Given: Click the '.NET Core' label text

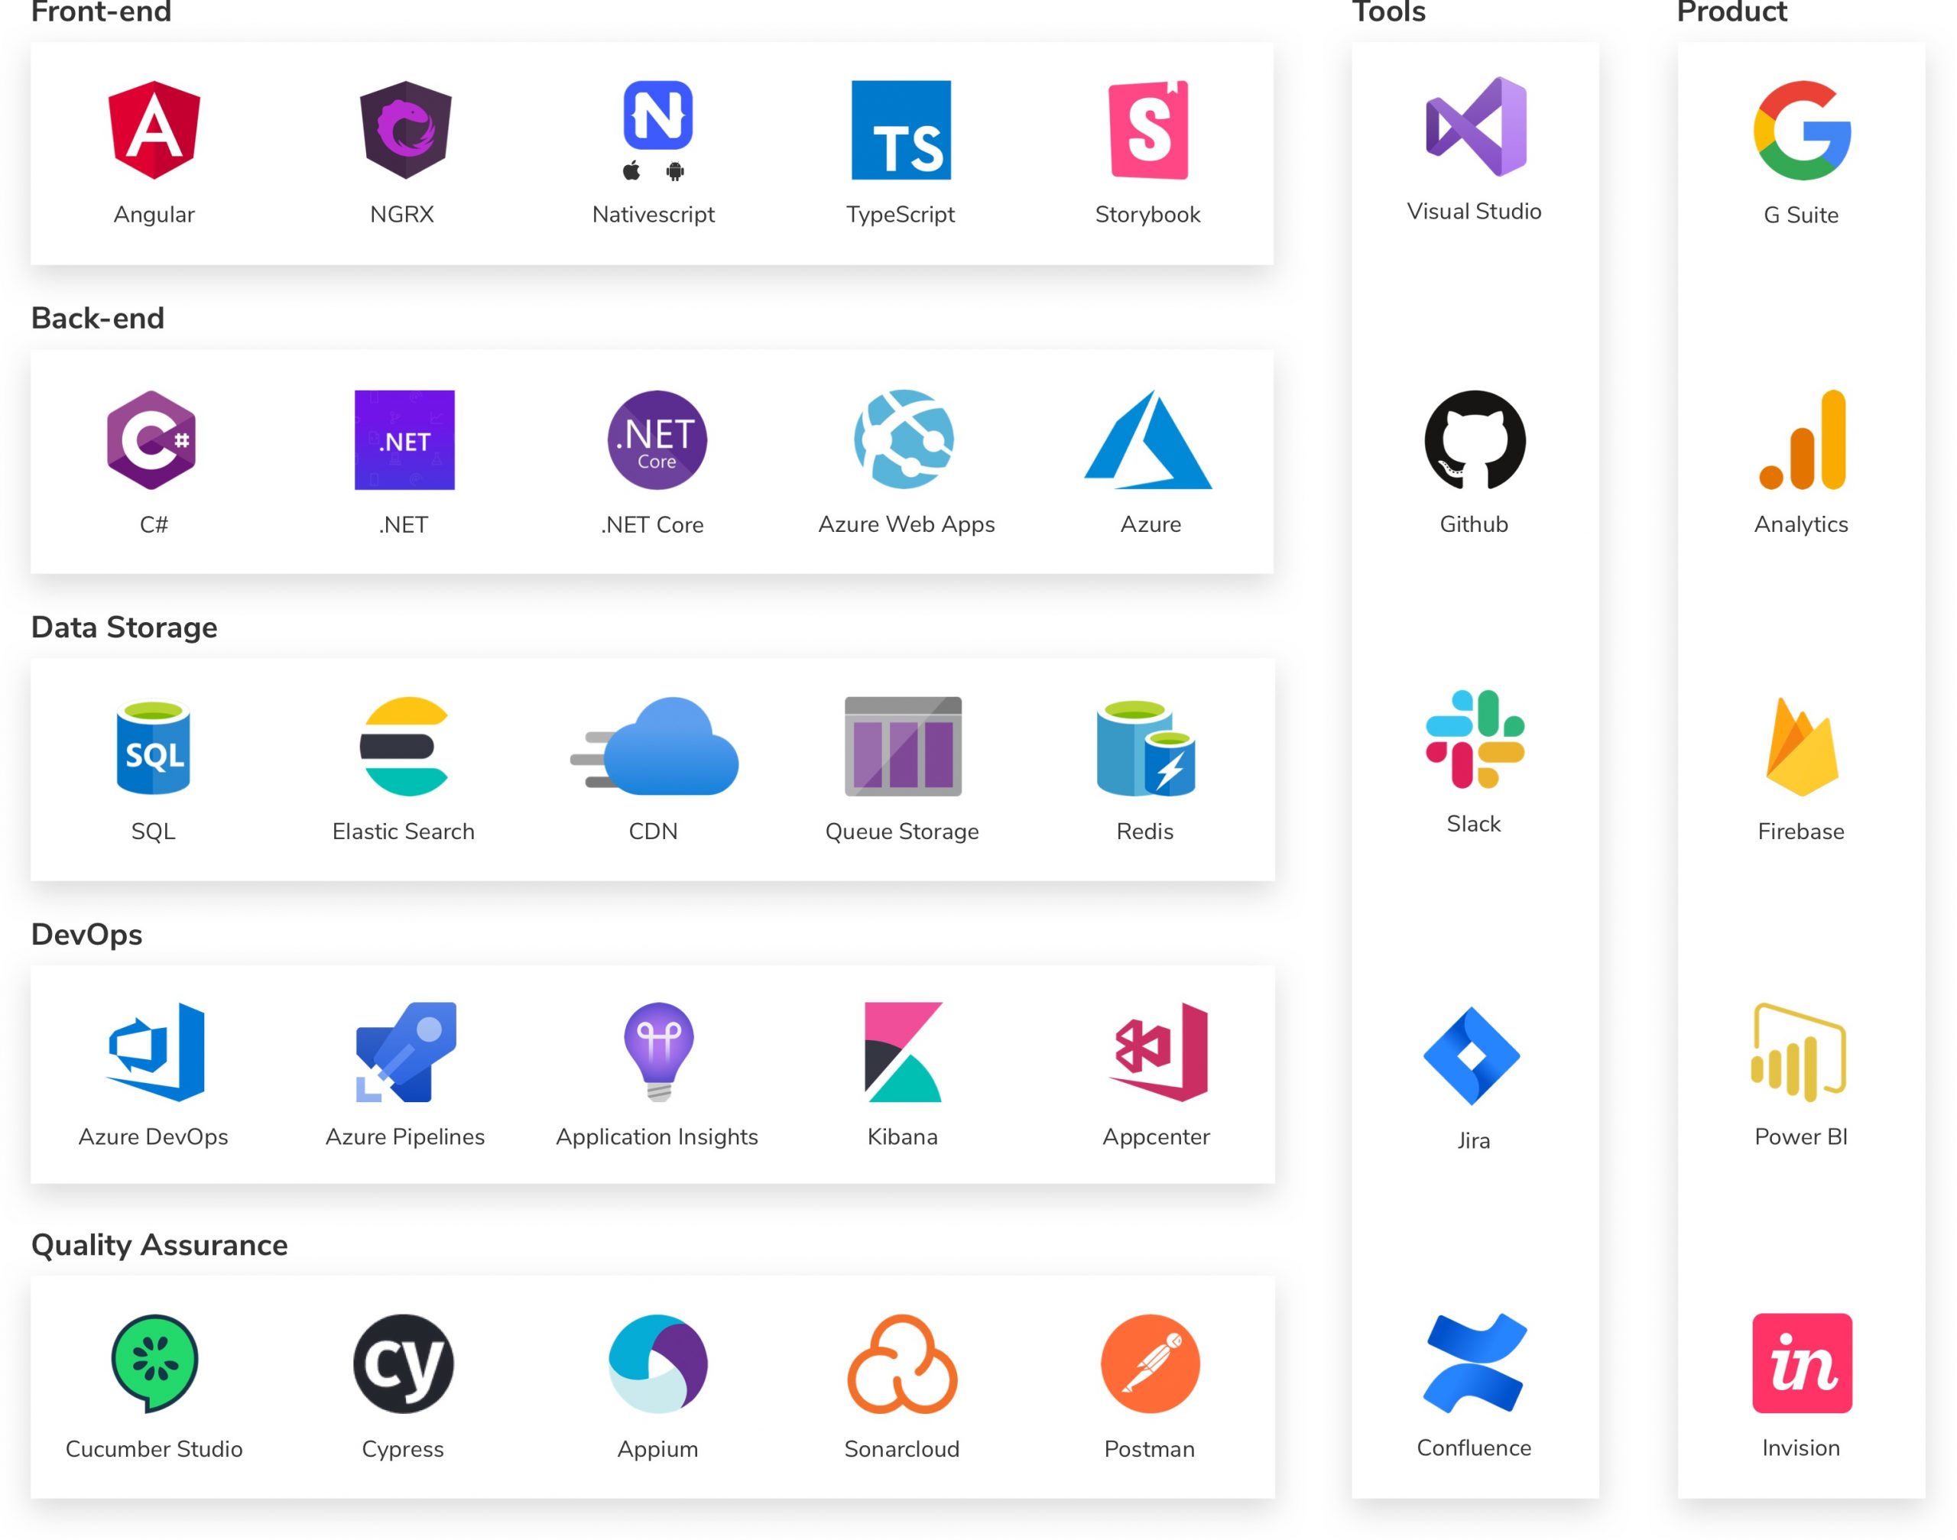Looking at the screenshot, I should point(652,525).
